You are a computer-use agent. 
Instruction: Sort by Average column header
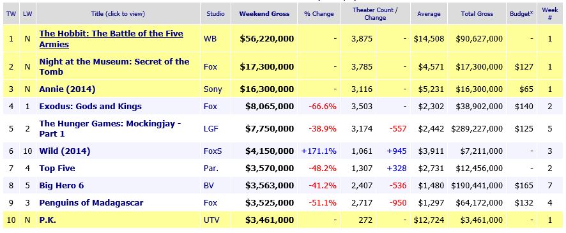(x=429, y=14)
